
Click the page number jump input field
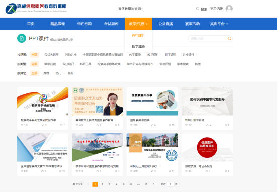(170, 184)
